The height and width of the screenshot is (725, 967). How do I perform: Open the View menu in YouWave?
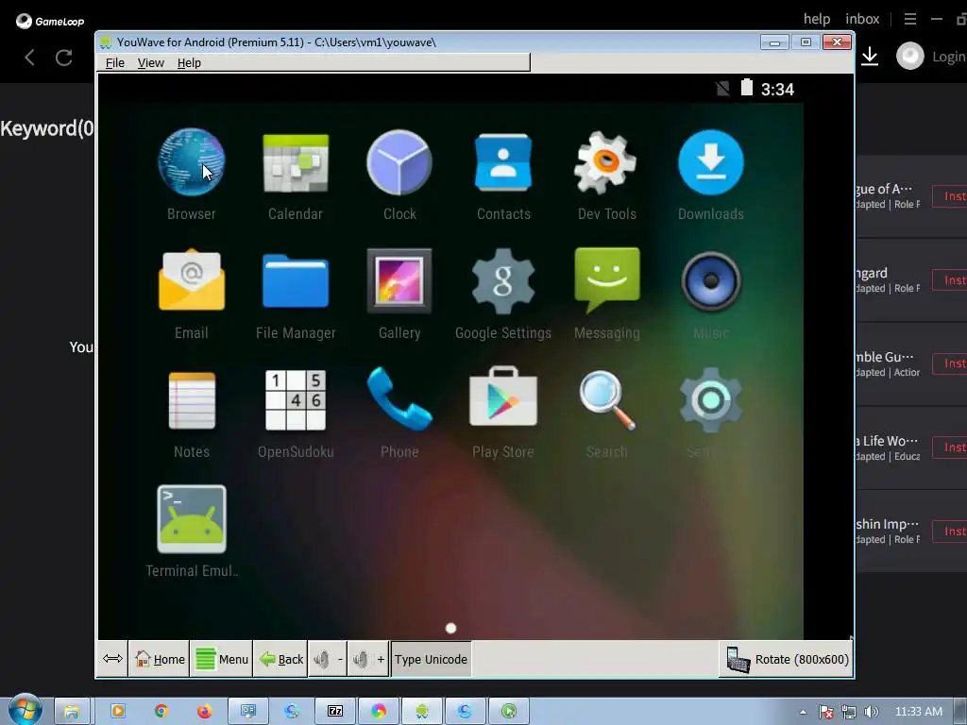tap(150, 63)
